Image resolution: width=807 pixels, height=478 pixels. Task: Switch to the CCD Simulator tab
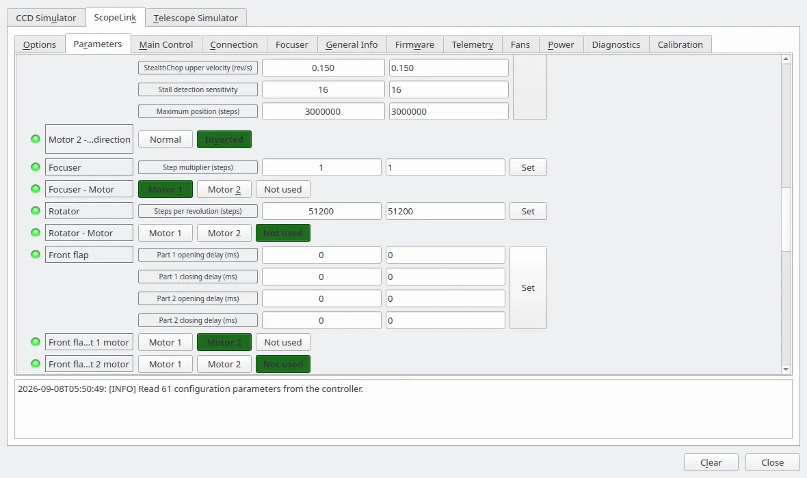click(x=46, y=18)
